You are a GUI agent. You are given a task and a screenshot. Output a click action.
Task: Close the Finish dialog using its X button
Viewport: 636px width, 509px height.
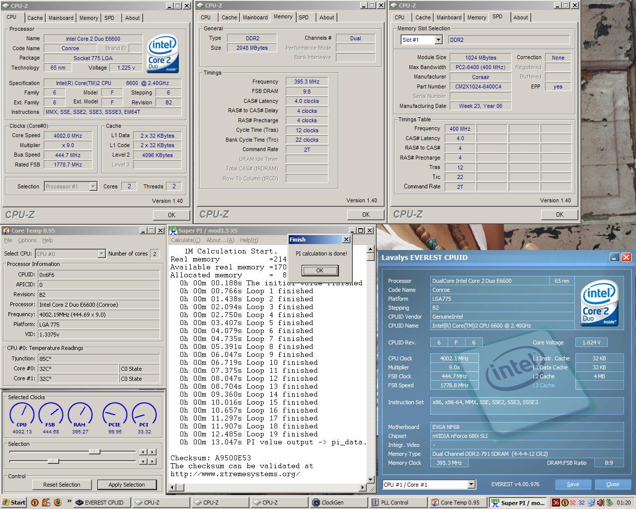[x=346, y=240]
